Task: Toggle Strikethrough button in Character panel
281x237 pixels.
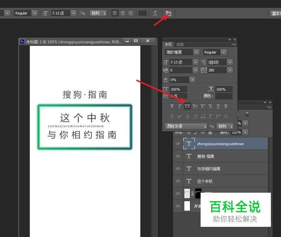Action: click(x=226, y=106)
